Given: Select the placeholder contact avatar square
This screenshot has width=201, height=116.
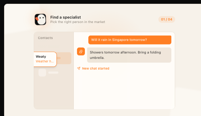Looking at the screenshot, I should point(42,72).
